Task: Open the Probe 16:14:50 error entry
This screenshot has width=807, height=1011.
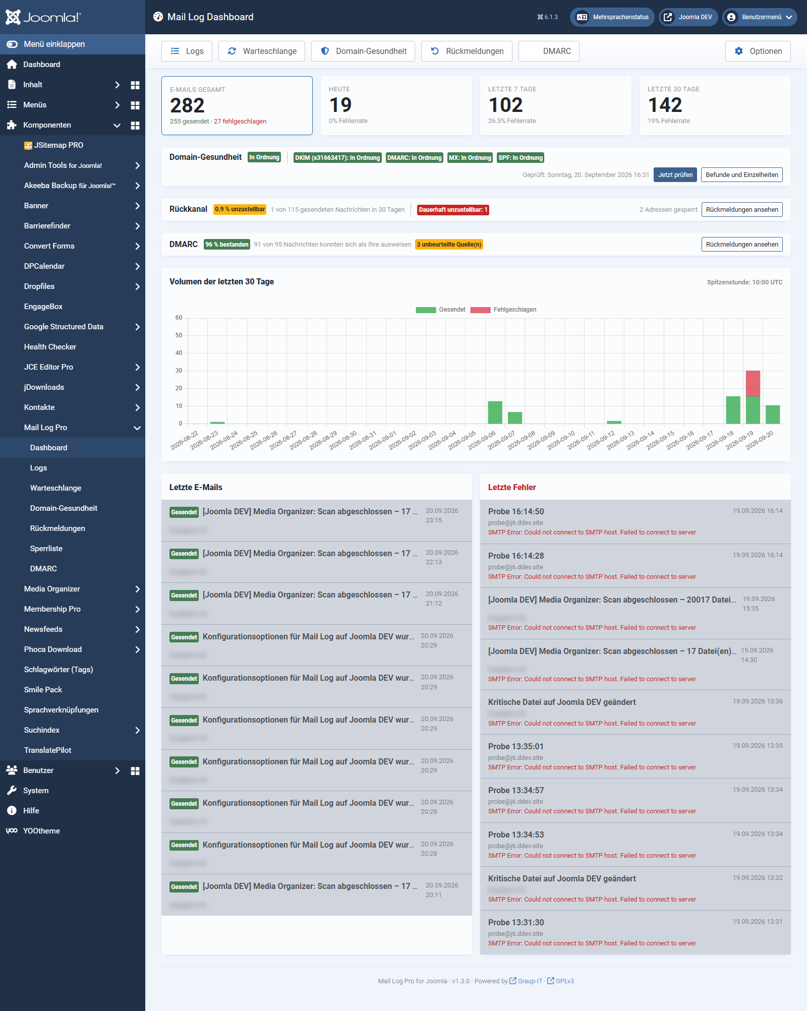Action: pyautogui.click(x=636, y=521)
